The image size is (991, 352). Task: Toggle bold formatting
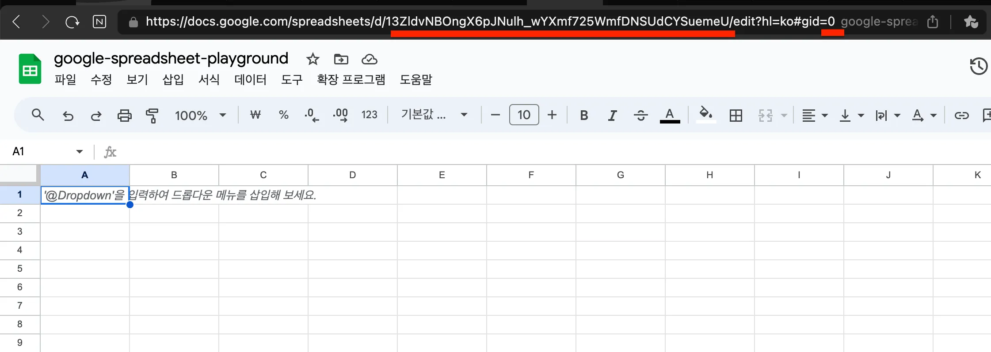[x=584, y=116]
